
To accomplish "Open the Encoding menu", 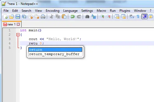I will 53,11.
